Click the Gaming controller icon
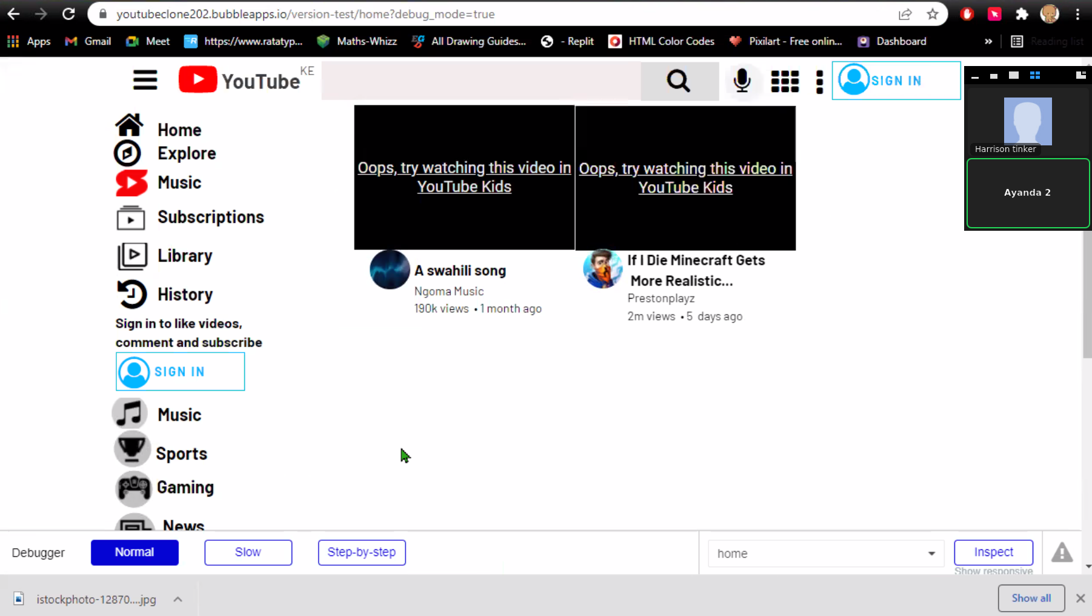This screenshot has width=1092, height=616. (133, 488)
